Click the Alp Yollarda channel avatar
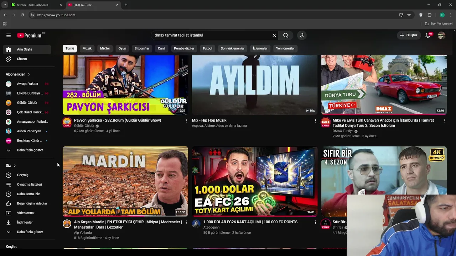This screenshot has width=456, height=256. click(x=67, y=224)
